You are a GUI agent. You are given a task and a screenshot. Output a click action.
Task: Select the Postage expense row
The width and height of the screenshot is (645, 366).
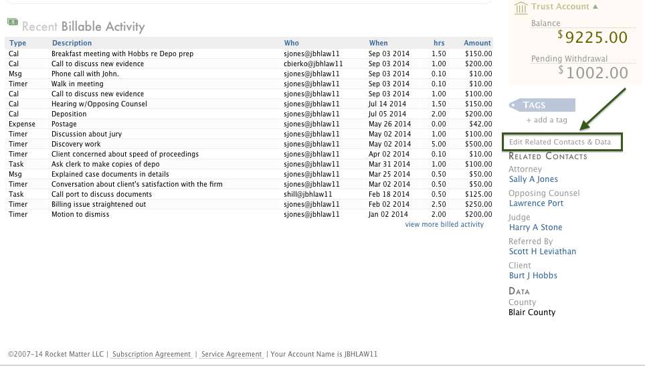[x=64, y=124]
